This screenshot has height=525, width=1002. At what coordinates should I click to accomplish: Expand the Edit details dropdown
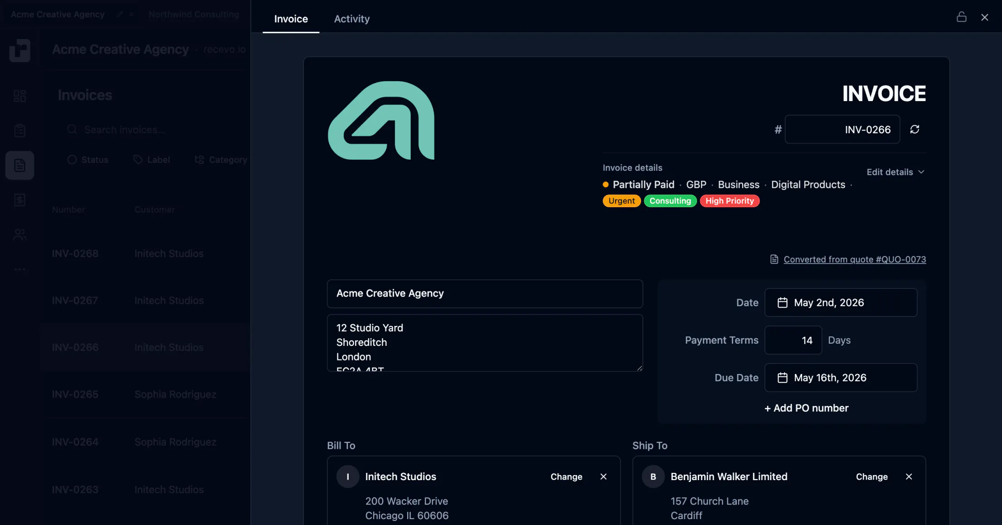click(895, 172)
